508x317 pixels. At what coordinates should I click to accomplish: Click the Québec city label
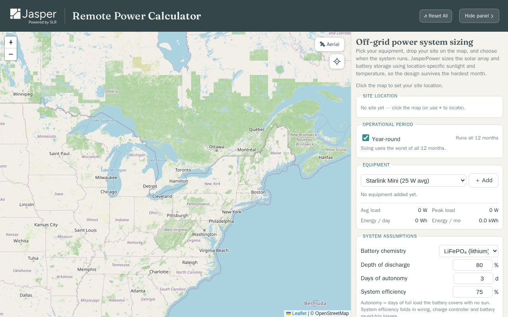(257, 130)
